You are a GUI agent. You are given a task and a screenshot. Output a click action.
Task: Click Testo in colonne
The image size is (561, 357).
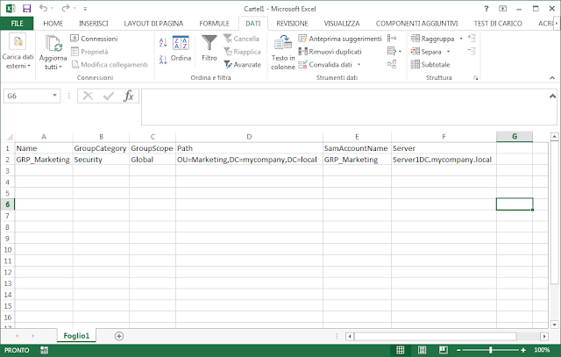pos(283,53)
